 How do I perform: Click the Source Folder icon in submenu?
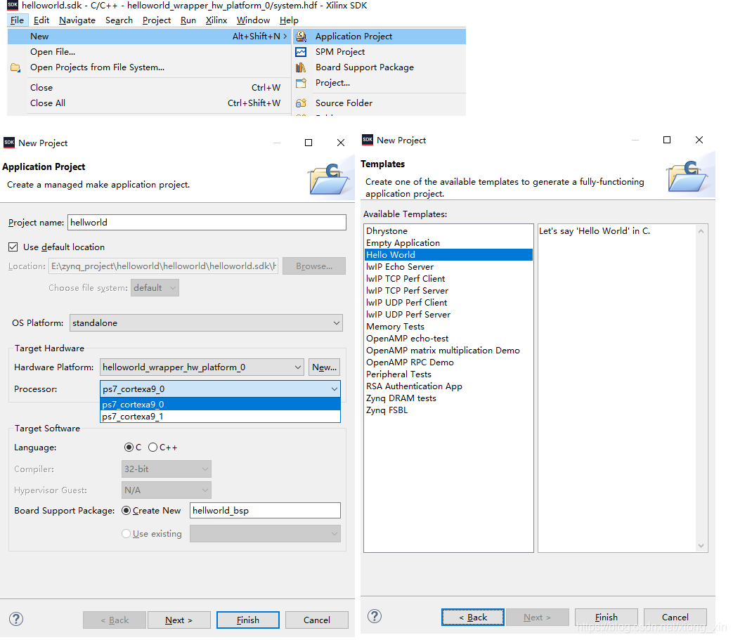tap(301, 103)
